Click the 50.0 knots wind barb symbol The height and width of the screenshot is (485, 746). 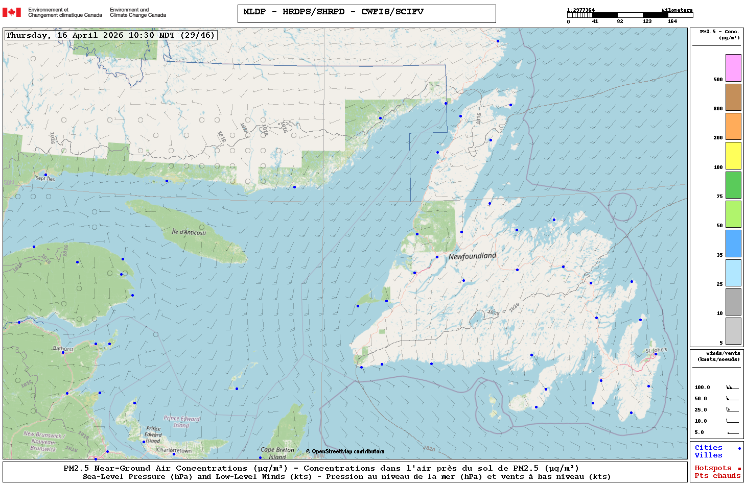732,399
